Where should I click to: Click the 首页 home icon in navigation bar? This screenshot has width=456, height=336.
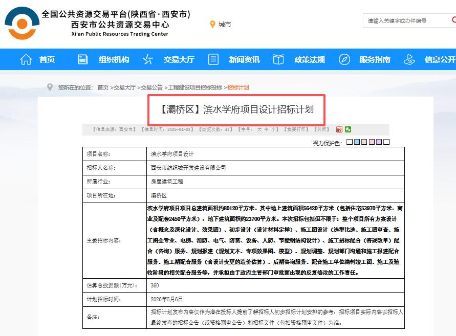[x=26, y=59]
